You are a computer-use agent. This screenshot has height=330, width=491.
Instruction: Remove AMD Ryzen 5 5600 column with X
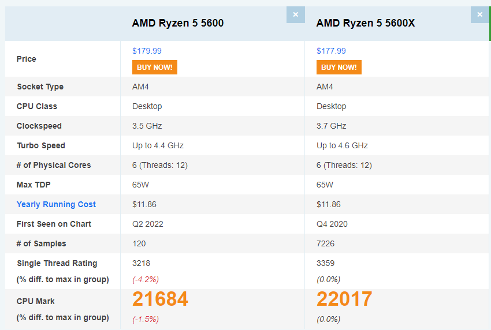(x=296, y=14)
